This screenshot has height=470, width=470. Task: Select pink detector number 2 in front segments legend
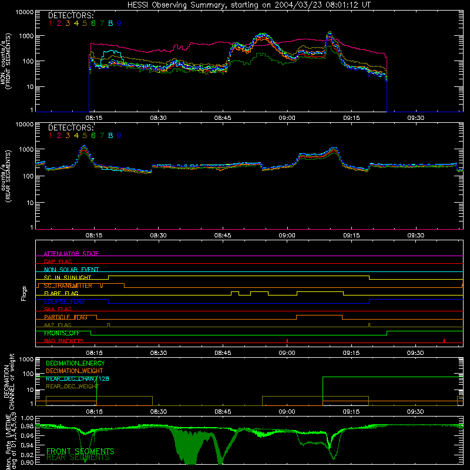pyautogui.click(x=59, y=23)
